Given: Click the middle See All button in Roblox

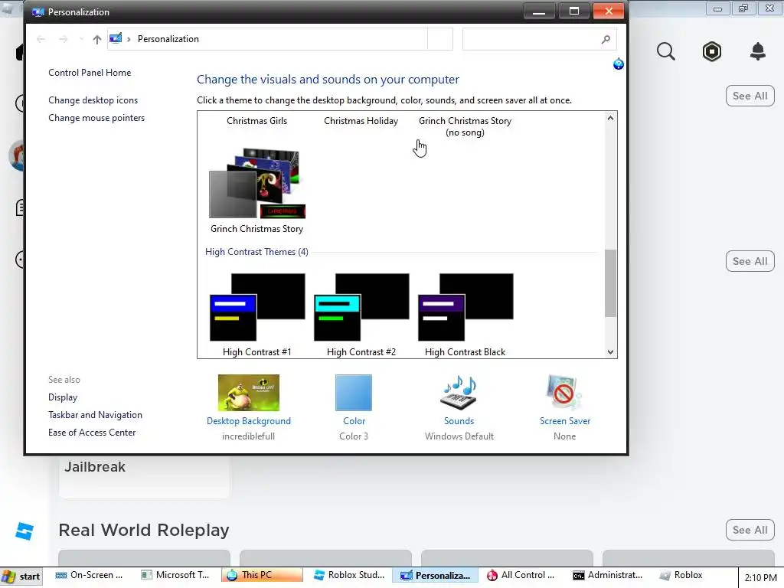Looking at the screenshot, I should pyautogui.click(x=750, y=261).
